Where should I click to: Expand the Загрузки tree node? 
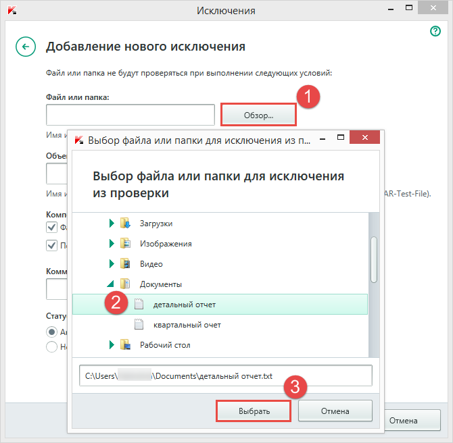(112, 223)
